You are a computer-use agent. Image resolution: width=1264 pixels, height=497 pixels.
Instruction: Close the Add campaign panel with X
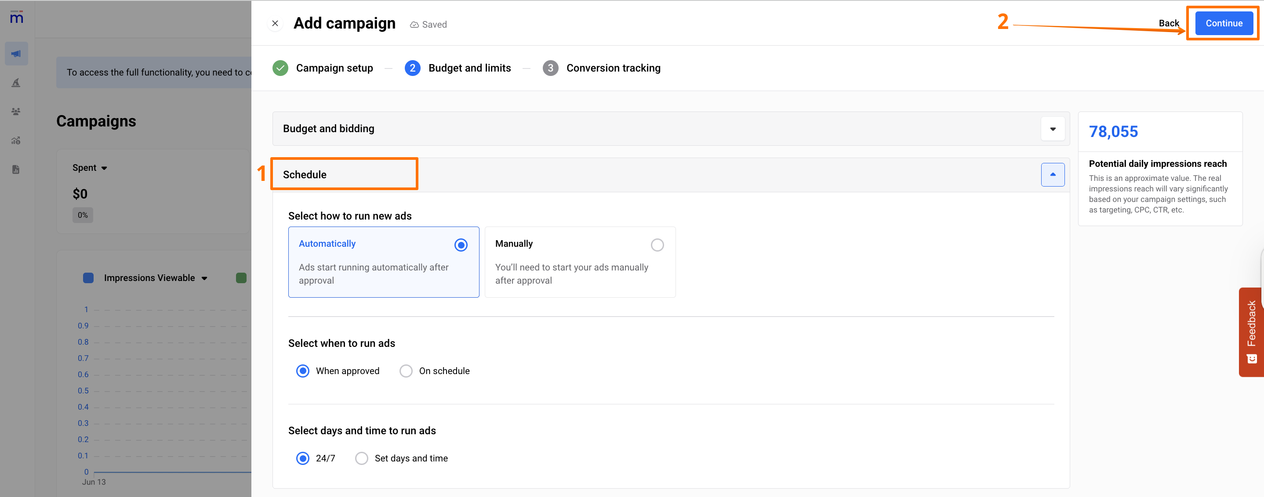(275, 23)
